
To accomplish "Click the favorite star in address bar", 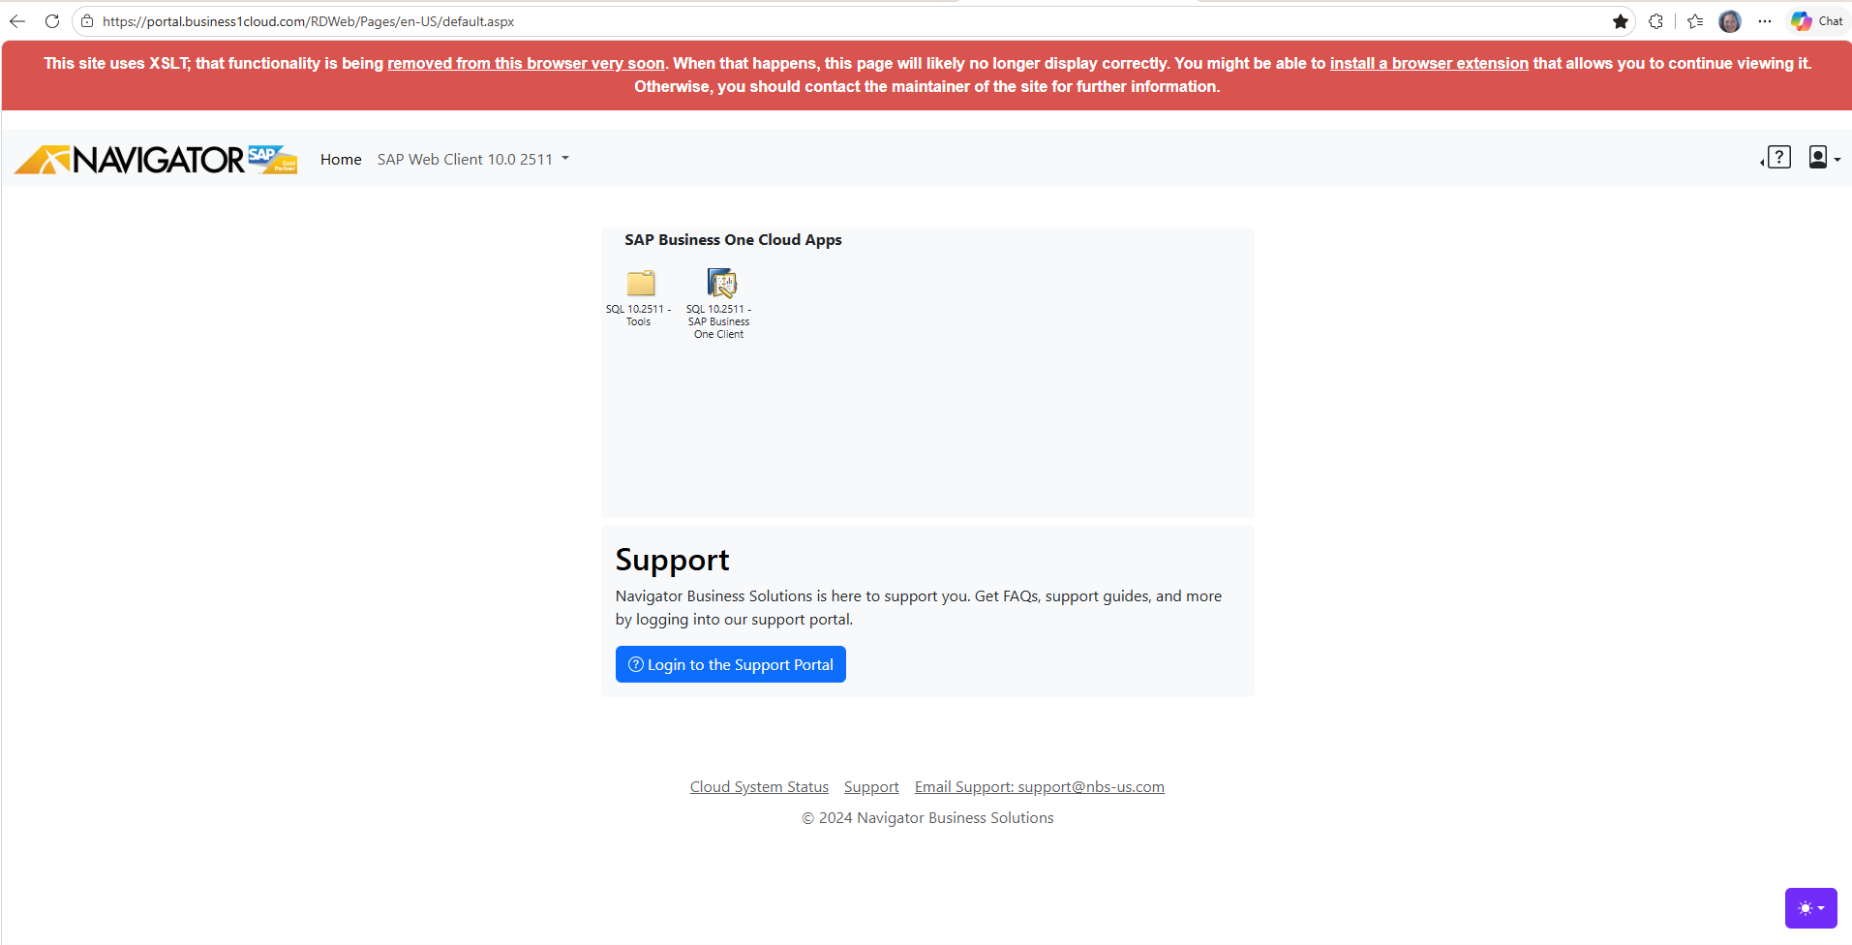I will [1621, 21].
